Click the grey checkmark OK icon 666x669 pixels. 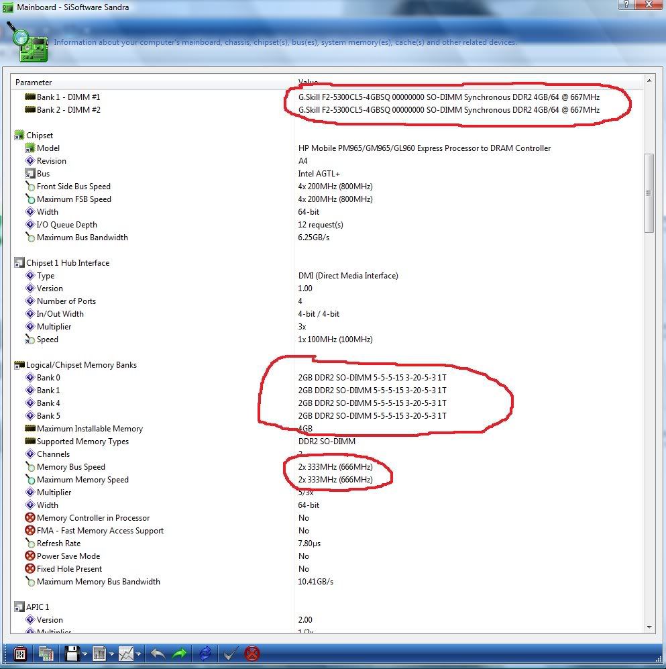pyautogui.click(x=230, y=654)
